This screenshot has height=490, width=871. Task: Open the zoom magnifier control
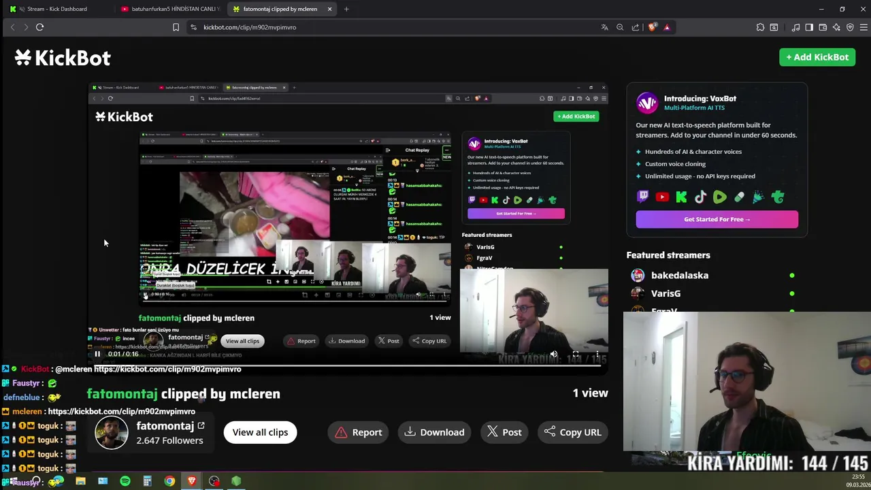click(620, 27)
